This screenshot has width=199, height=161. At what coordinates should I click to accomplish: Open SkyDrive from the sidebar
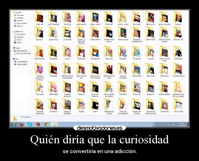pos(19,26)
